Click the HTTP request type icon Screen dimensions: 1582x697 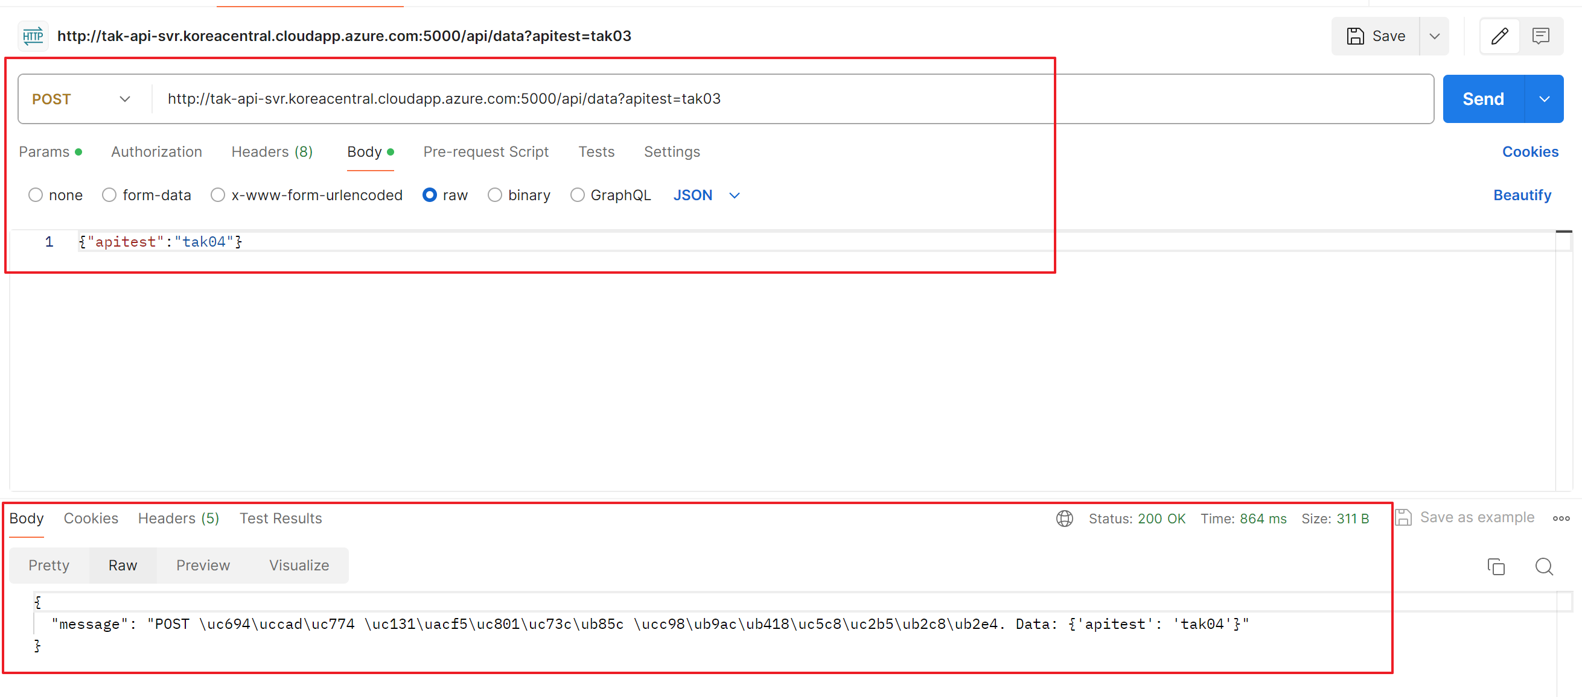tap(33, 36)
